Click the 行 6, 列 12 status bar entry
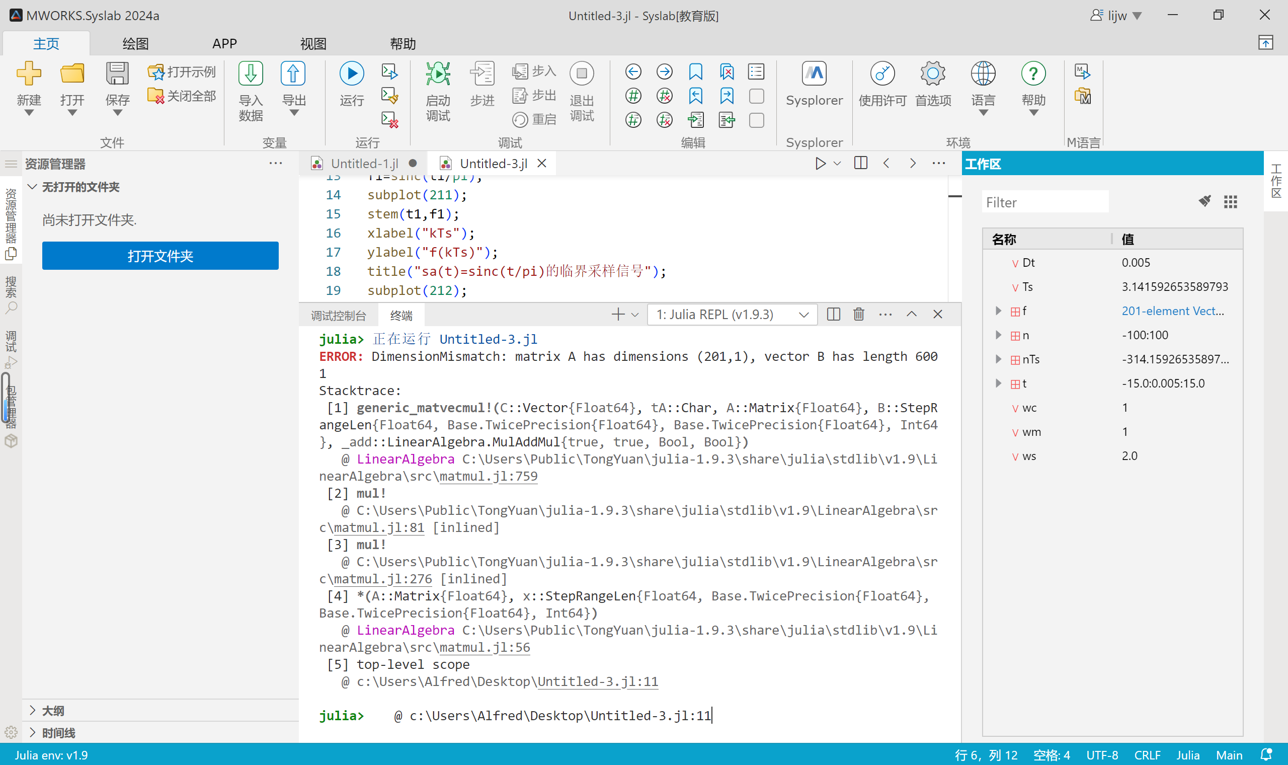Viewport: 1288px width, 765px height. click(x=986, y=755)
